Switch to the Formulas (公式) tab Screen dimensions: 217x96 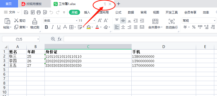coord(118,12)
